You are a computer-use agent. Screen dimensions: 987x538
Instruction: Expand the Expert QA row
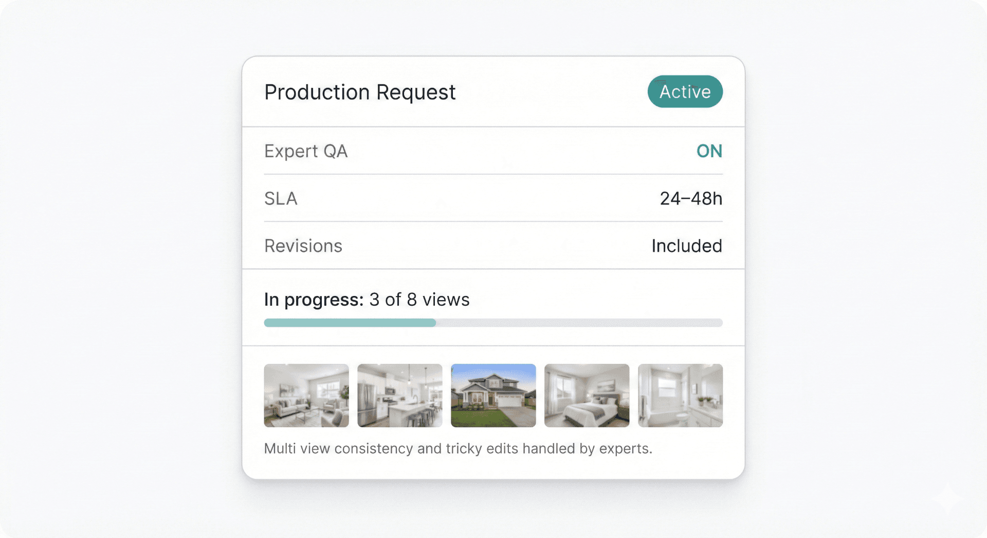click(305, 151)
